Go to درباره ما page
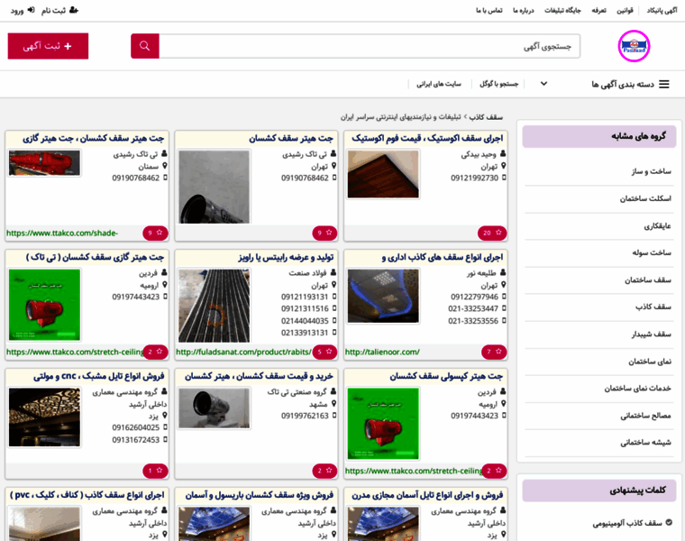Image resolution: width=685 pixels, height=541 pixels. pos(524,11)
